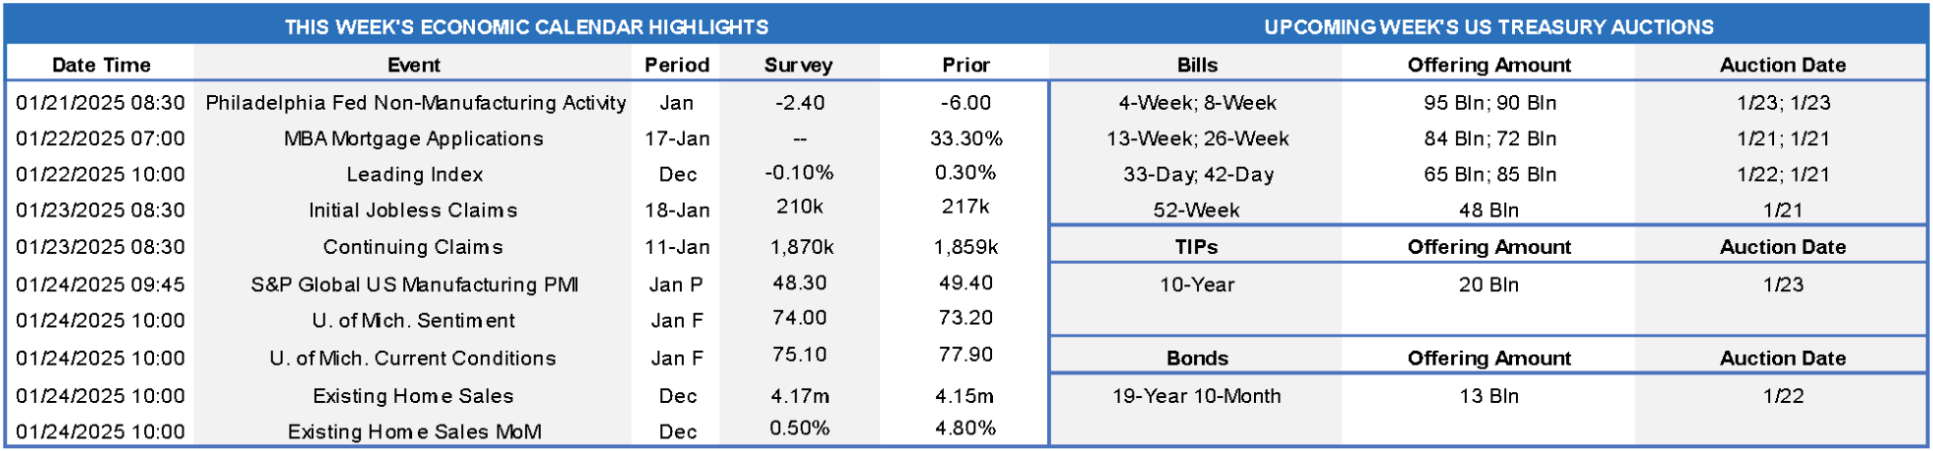1933x451 pixels.
Task: Select the Survey column header
Action: click(x=798, y=65)
